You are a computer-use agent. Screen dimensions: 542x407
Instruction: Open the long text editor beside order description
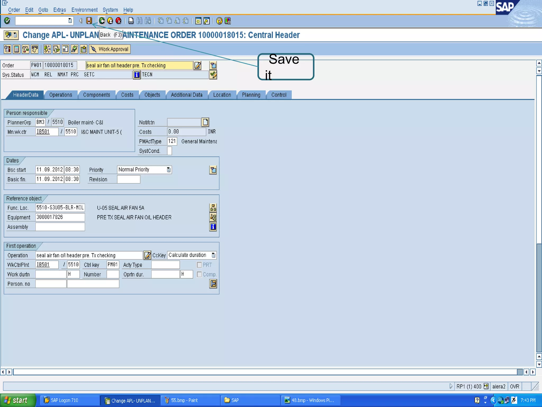[x=197, y=65]
